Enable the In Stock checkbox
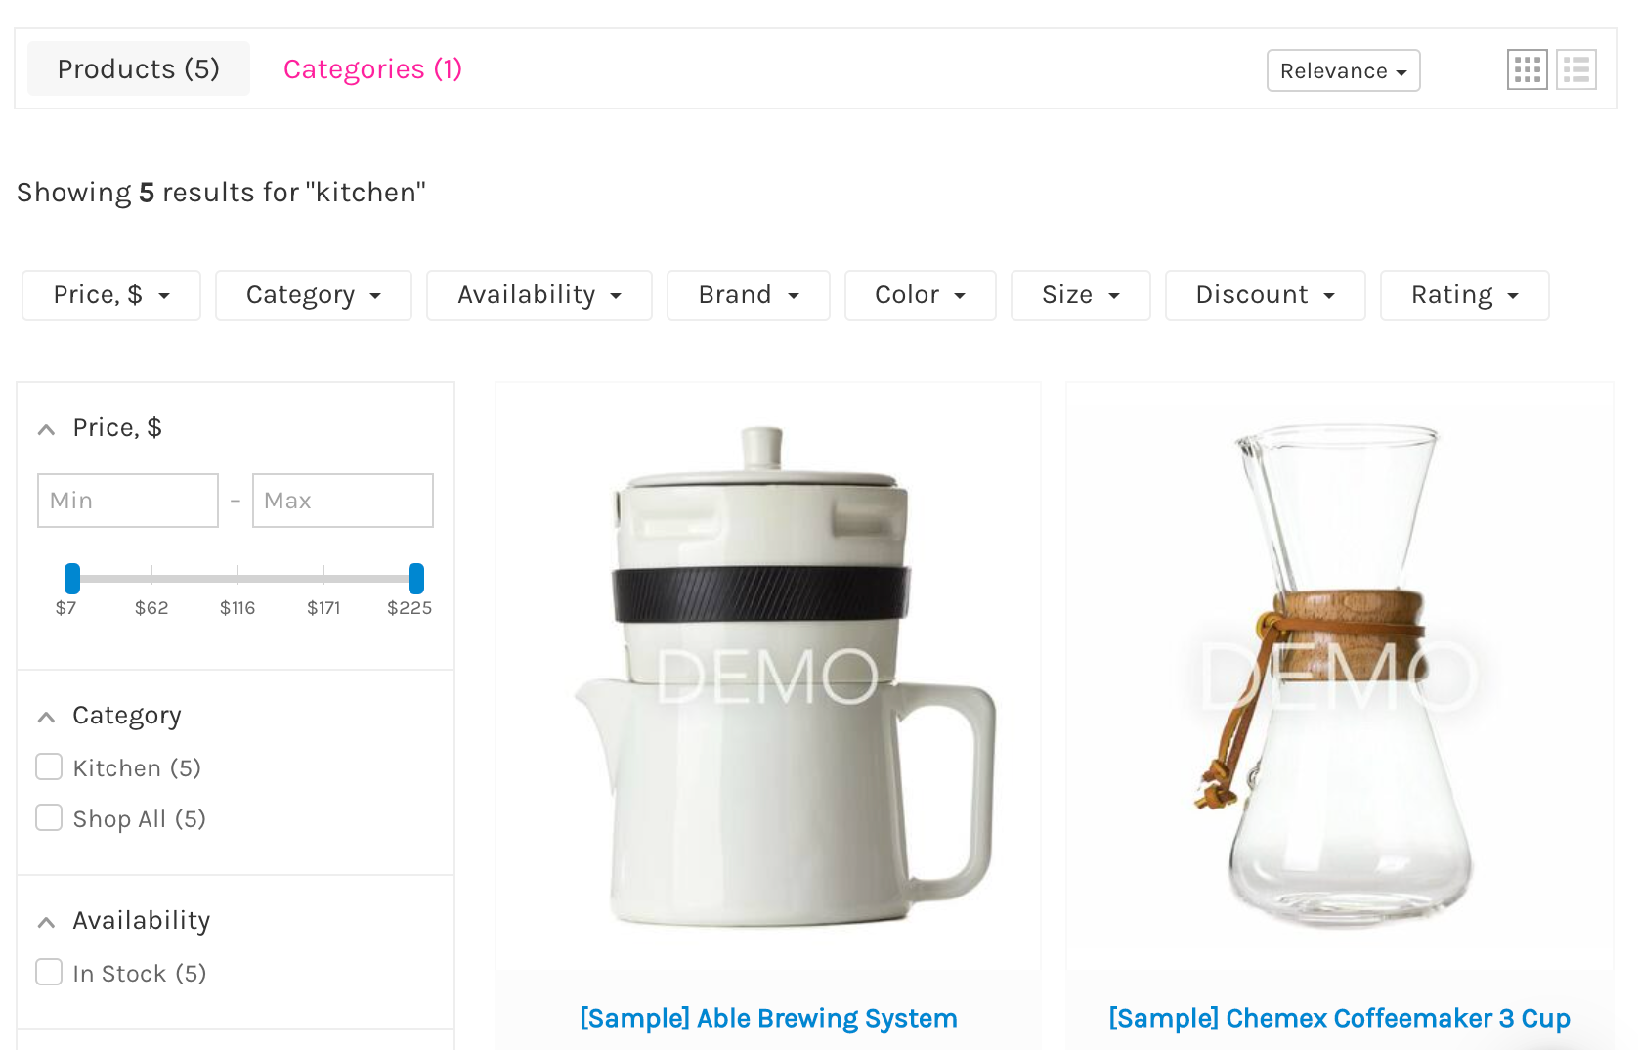Viewport: 1638px width, 1050px height. click(x=49, y=972)
